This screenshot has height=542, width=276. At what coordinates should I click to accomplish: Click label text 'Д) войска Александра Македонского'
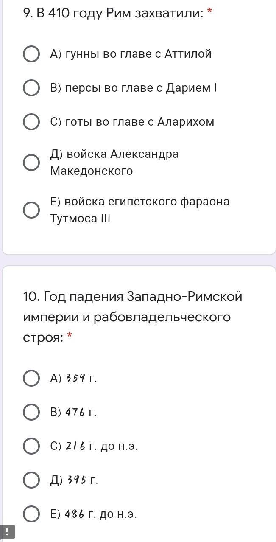(x=114, y=162)
